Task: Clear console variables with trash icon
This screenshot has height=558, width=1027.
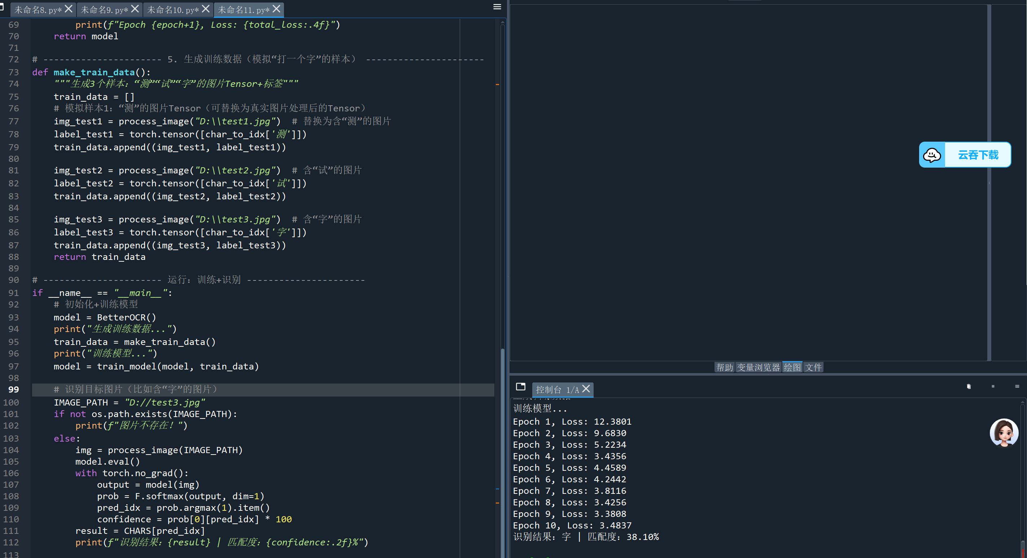Action: pyautogui.click(x=969, y=386)
